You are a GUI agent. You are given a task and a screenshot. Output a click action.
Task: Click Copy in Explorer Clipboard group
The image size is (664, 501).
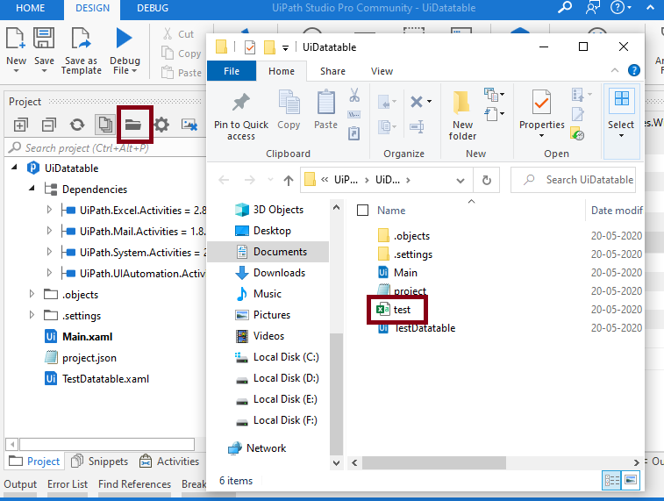[289, 110]
